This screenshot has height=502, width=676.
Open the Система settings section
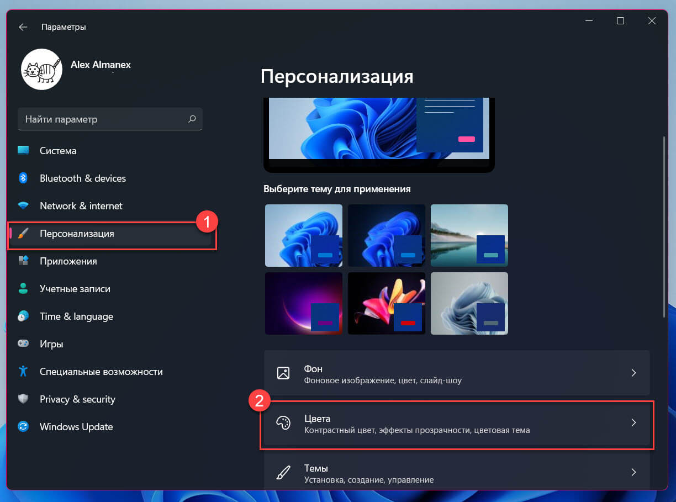pyautogui.click(x=111, y=151)
